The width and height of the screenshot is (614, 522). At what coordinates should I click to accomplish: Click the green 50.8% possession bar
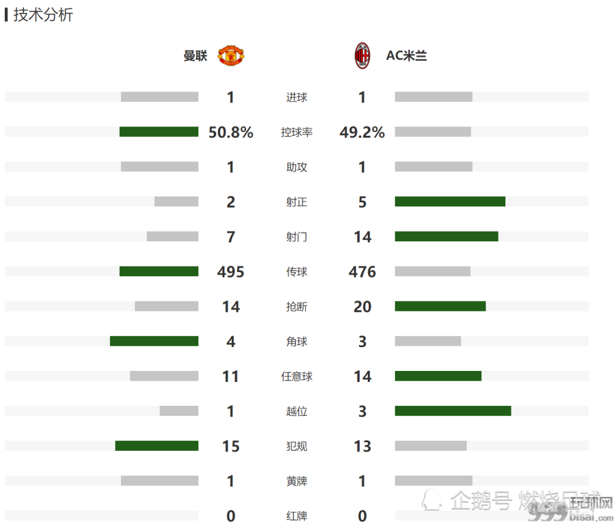[x=159, y=132]
